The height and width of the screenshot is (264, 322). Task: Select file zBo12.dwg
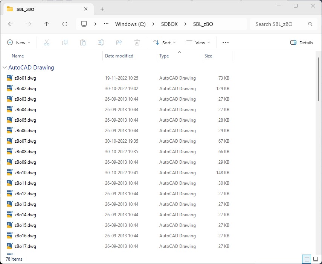point(25,193)
